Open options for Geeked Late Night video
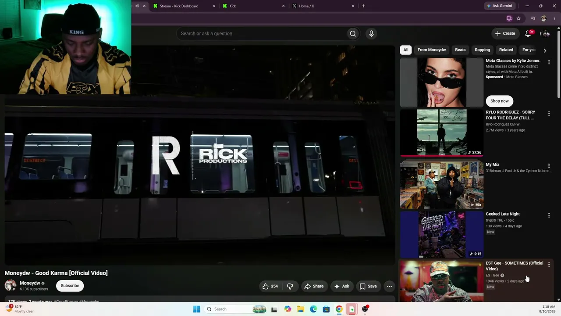Viewport: 561px width, 316px height. coord(549,215)
